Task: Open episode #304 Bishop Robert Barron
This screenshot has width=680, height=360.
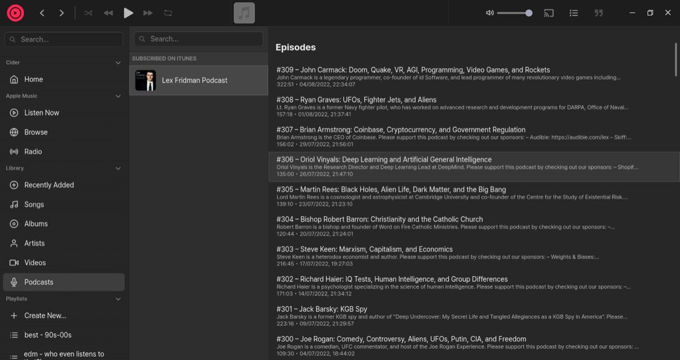Action: [x=473, y=226]
